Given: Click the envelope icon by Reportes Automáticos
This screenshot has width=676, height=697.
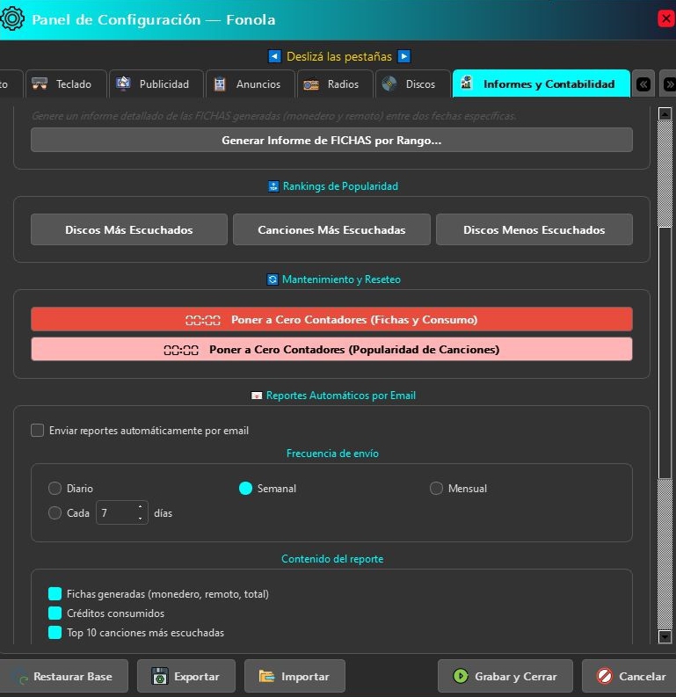Looking at the screenshot, I should [257, 396].
